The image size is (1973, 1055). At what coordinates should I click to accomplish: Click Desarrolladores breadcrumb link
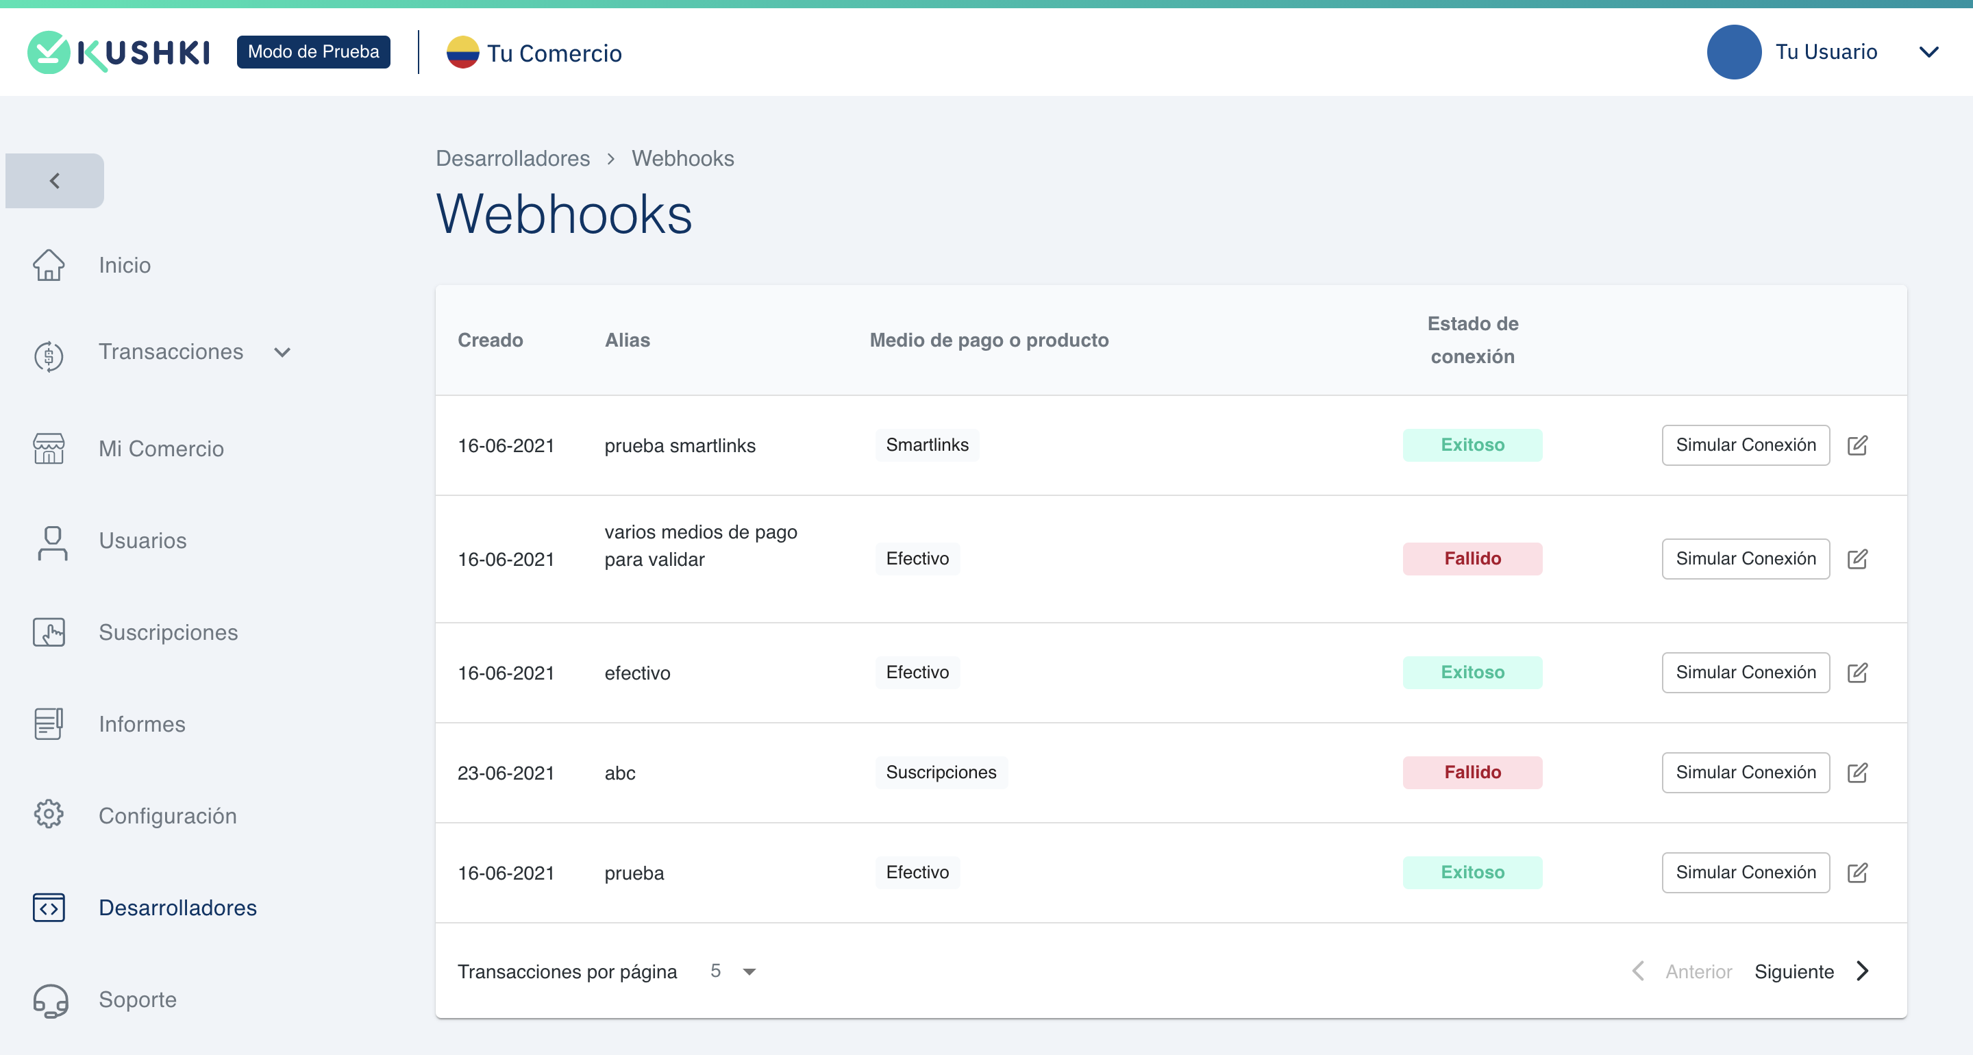tap(512, 159)
